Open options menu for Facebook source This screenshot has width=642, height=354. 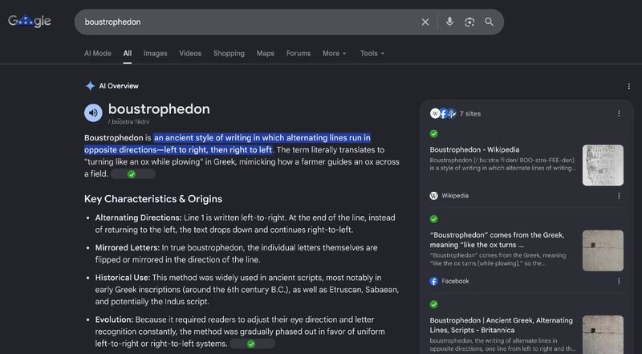pyautogui.click(x=619, y=281)
